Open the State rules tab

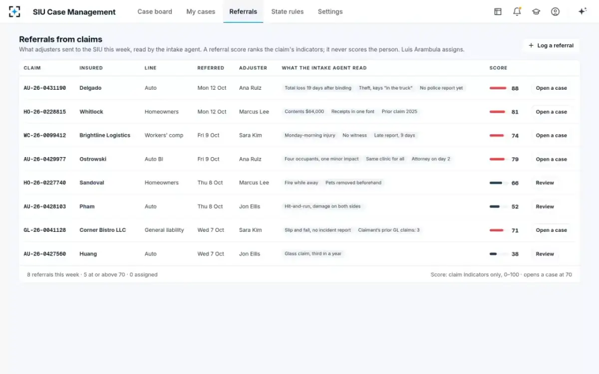pyautogui.click(x=287, y=11)
